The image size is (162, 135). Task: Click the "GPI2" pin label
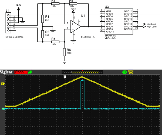point(109,11)
